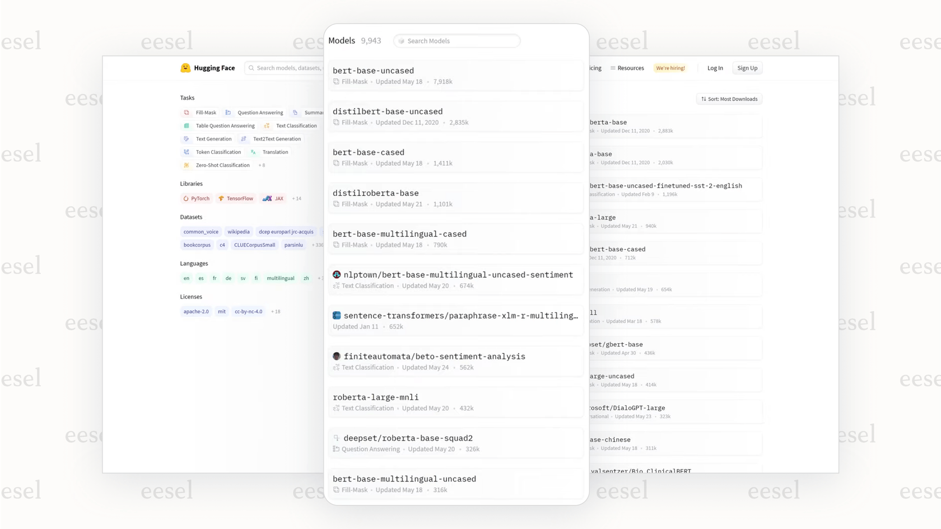Click the sort arrows icon next to Most Downloads
This screenshot has height=529, width=941.
(x=704, y=99)
